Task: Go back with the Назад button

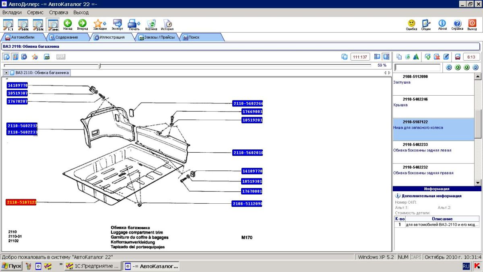Action: [x=68, y=25]
